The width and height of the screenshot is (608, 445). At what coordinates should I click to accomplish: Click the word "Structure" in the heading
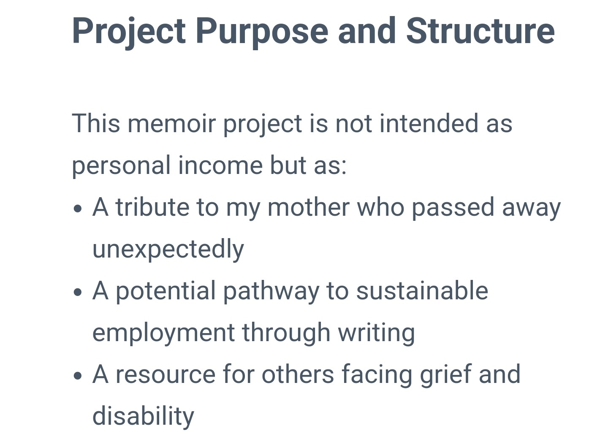480,31
